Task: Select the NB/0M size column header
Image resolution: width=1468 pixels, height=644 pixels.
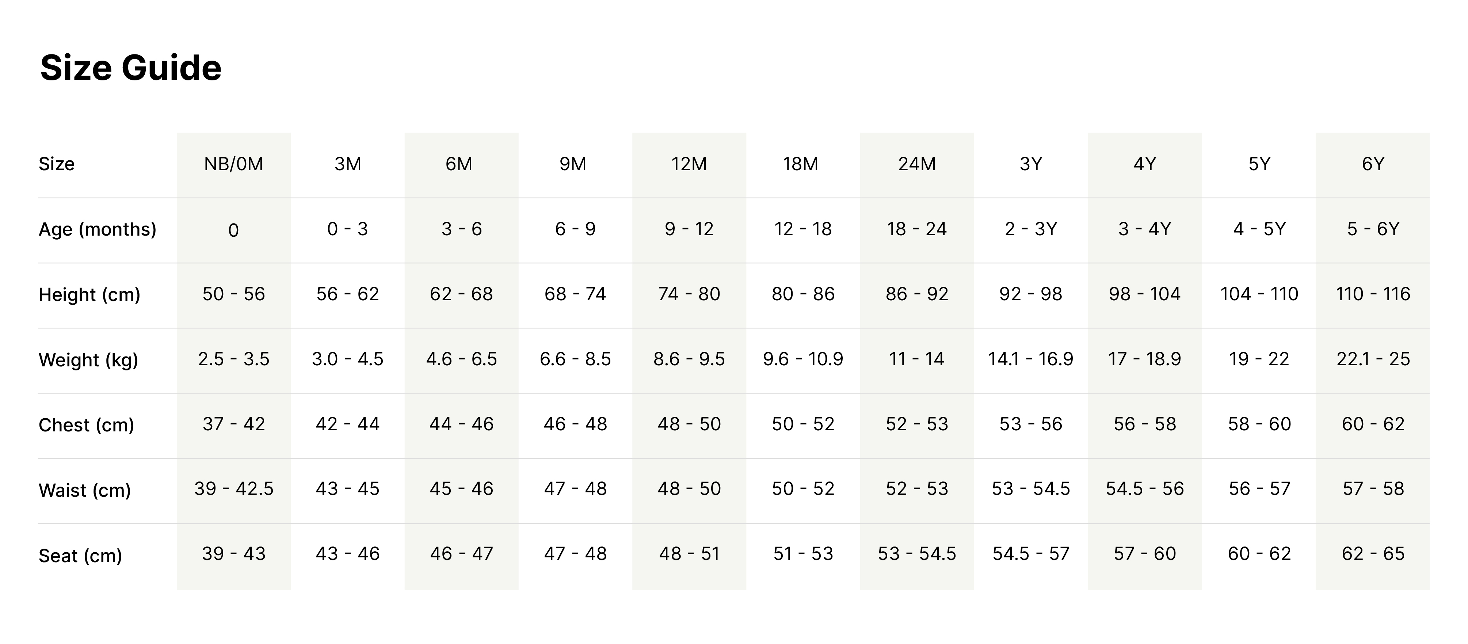Action: point(233,164)
